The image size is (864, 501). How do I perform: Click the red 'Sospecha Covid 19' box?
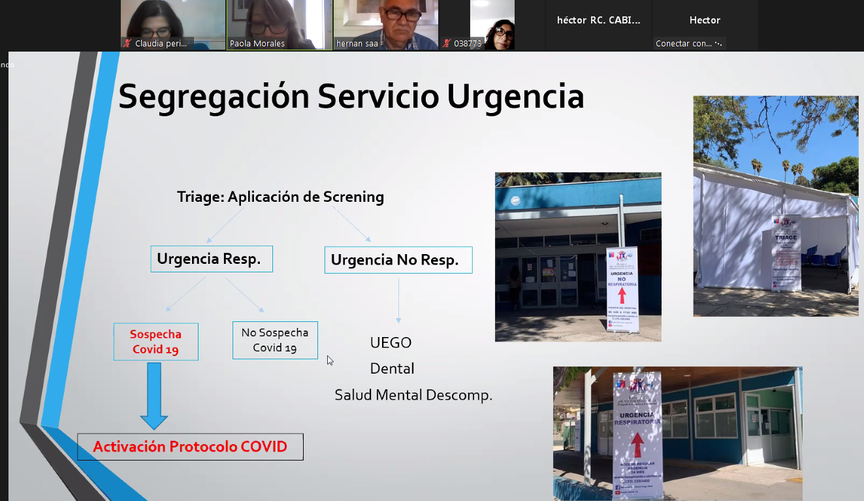(155, 342)
